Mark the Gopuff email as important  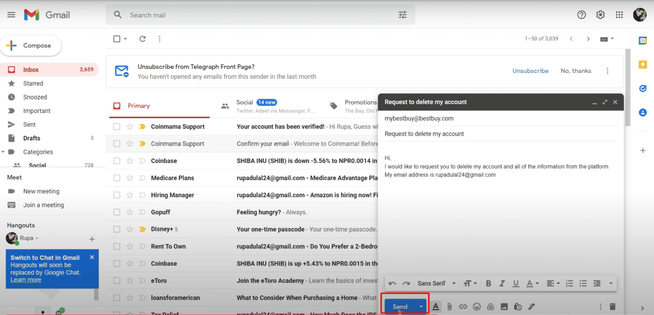[143, 212]
